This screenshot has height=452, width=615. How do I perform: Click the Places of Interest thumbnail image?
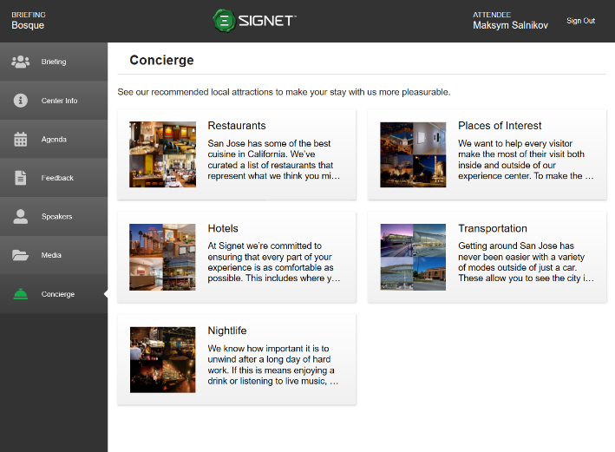(x=413, y=154)
